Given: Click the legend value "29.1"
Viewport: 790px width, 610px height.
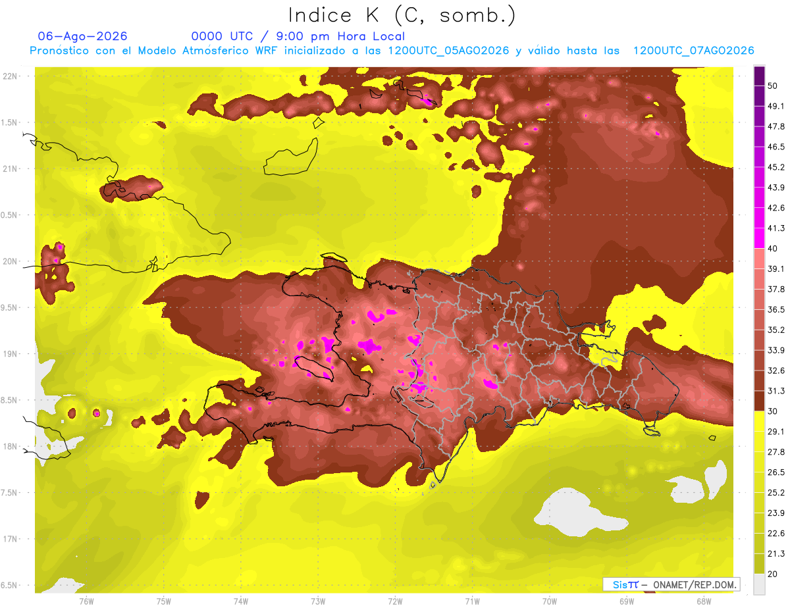Looking at the screenshot, I should pos(776,431).
